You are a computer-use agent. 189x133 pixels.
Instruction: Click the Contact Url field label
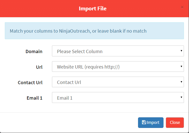[x=30, y=82]
